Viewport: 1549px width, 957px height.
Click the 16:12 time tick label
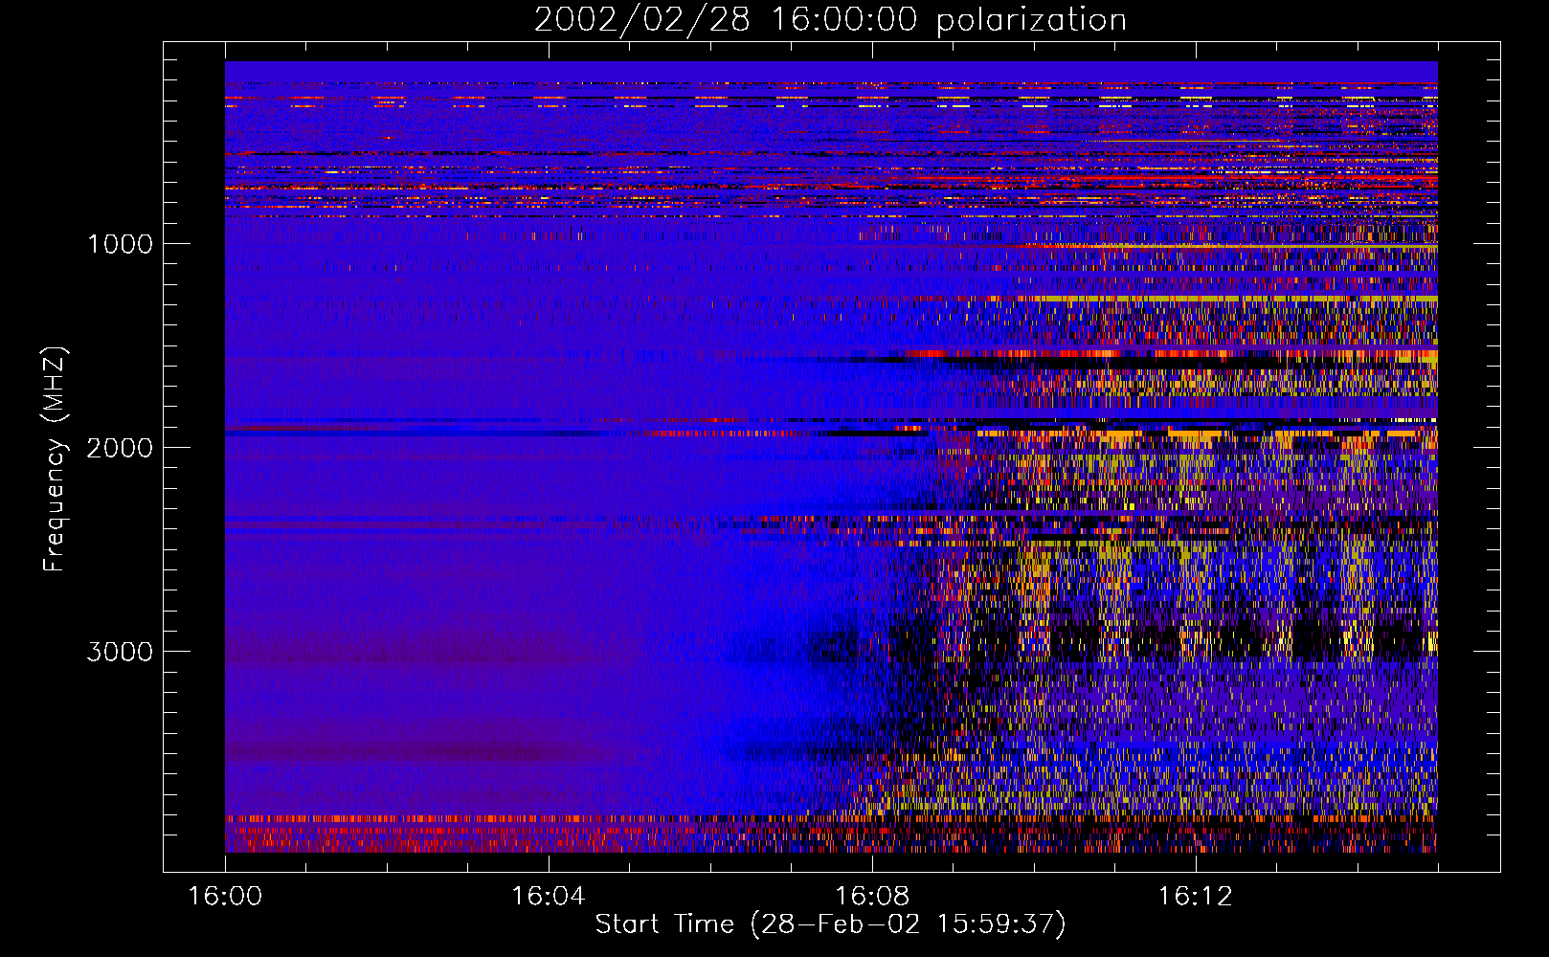1196,896
